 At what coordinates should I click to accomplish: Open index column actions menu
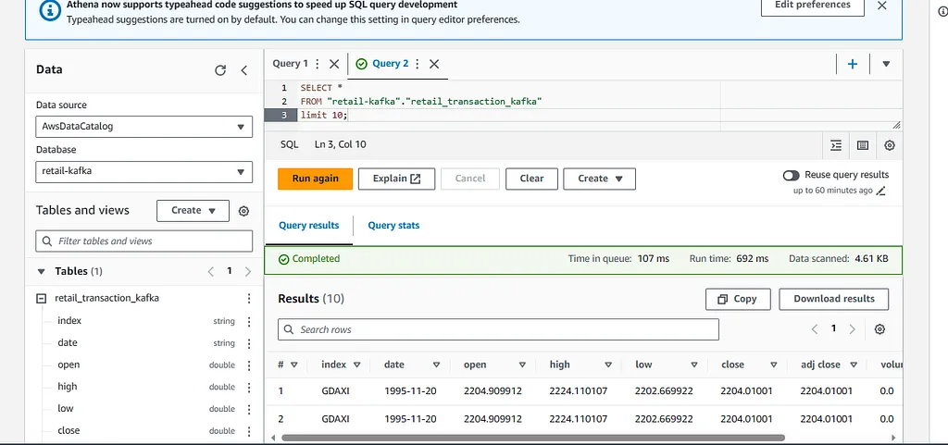pos(248,321)
